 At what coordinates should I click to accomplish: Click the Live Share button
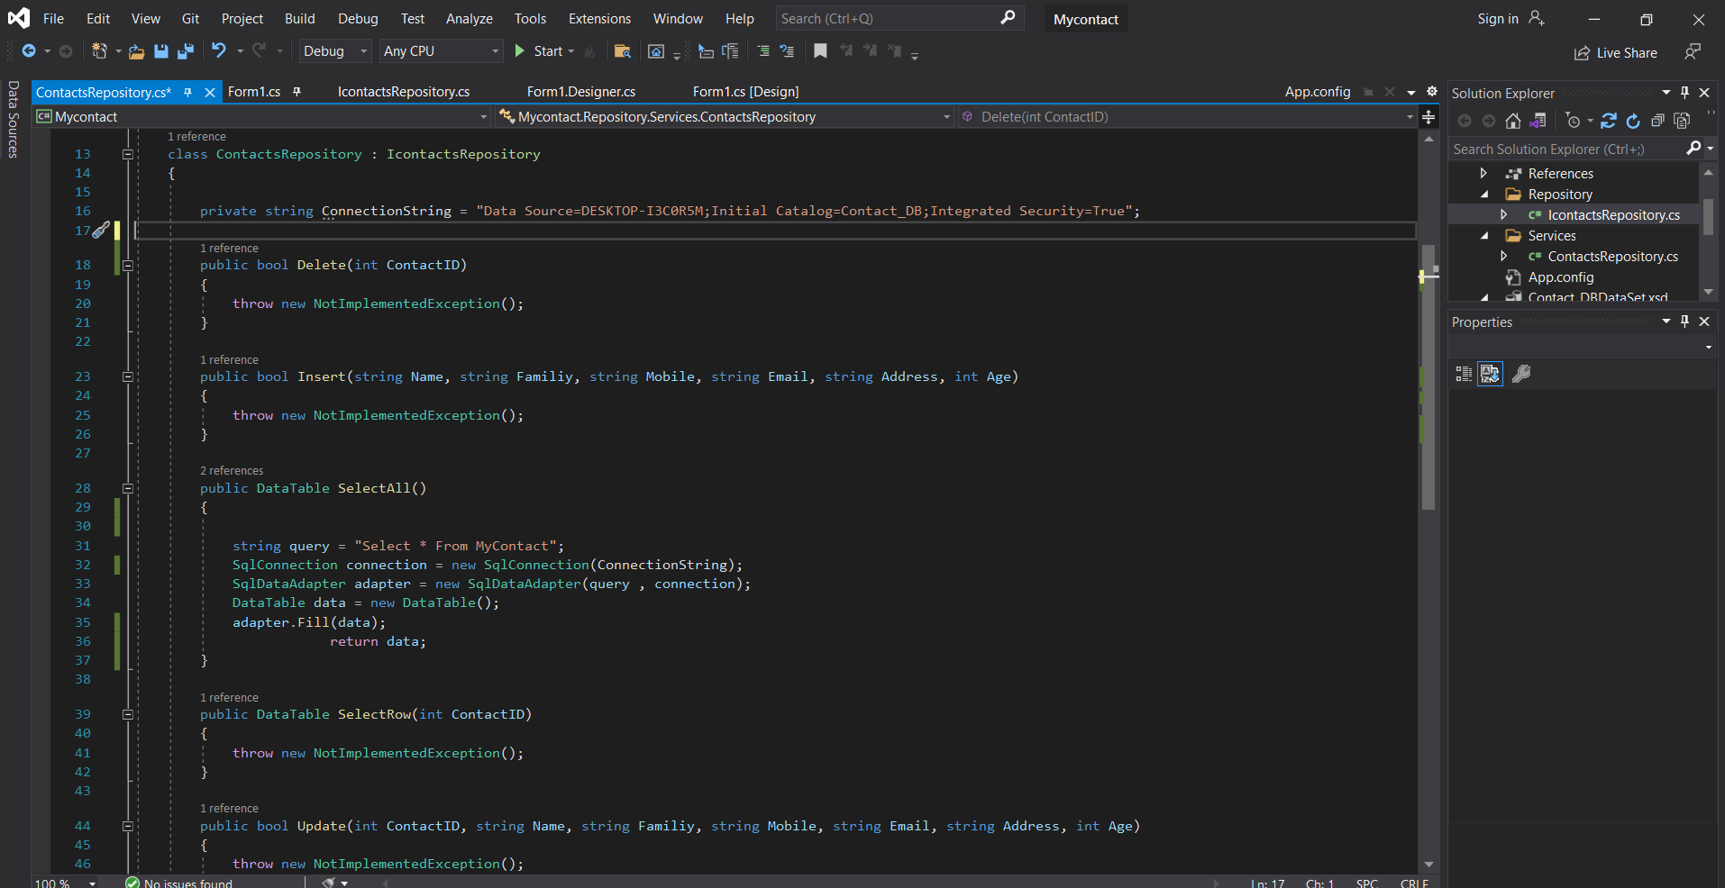click(x=1616, y=53)
